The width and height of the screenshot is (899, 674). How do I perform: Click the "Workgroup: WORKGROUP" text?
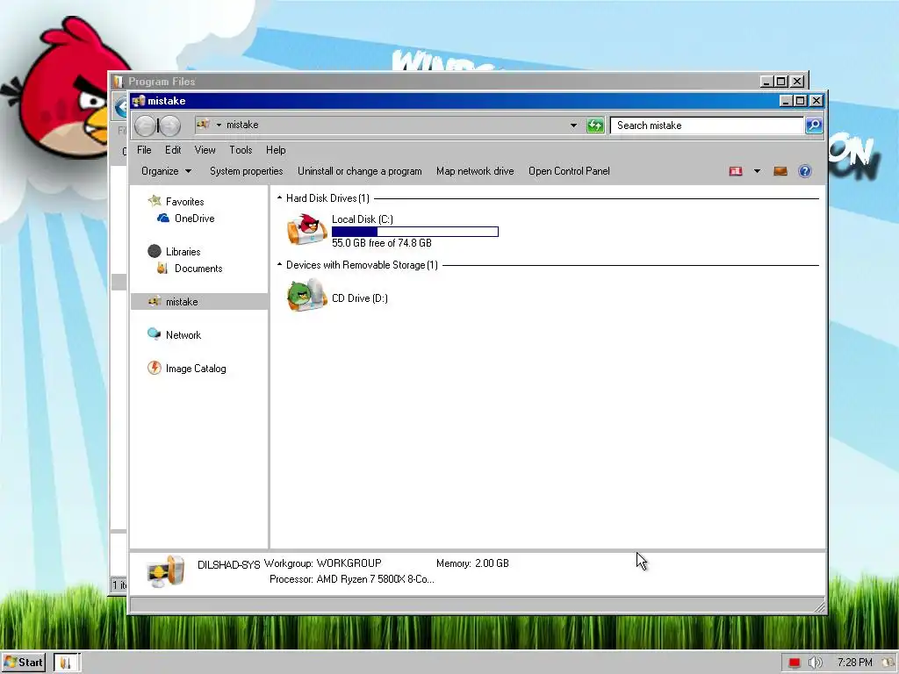(323, 563)
